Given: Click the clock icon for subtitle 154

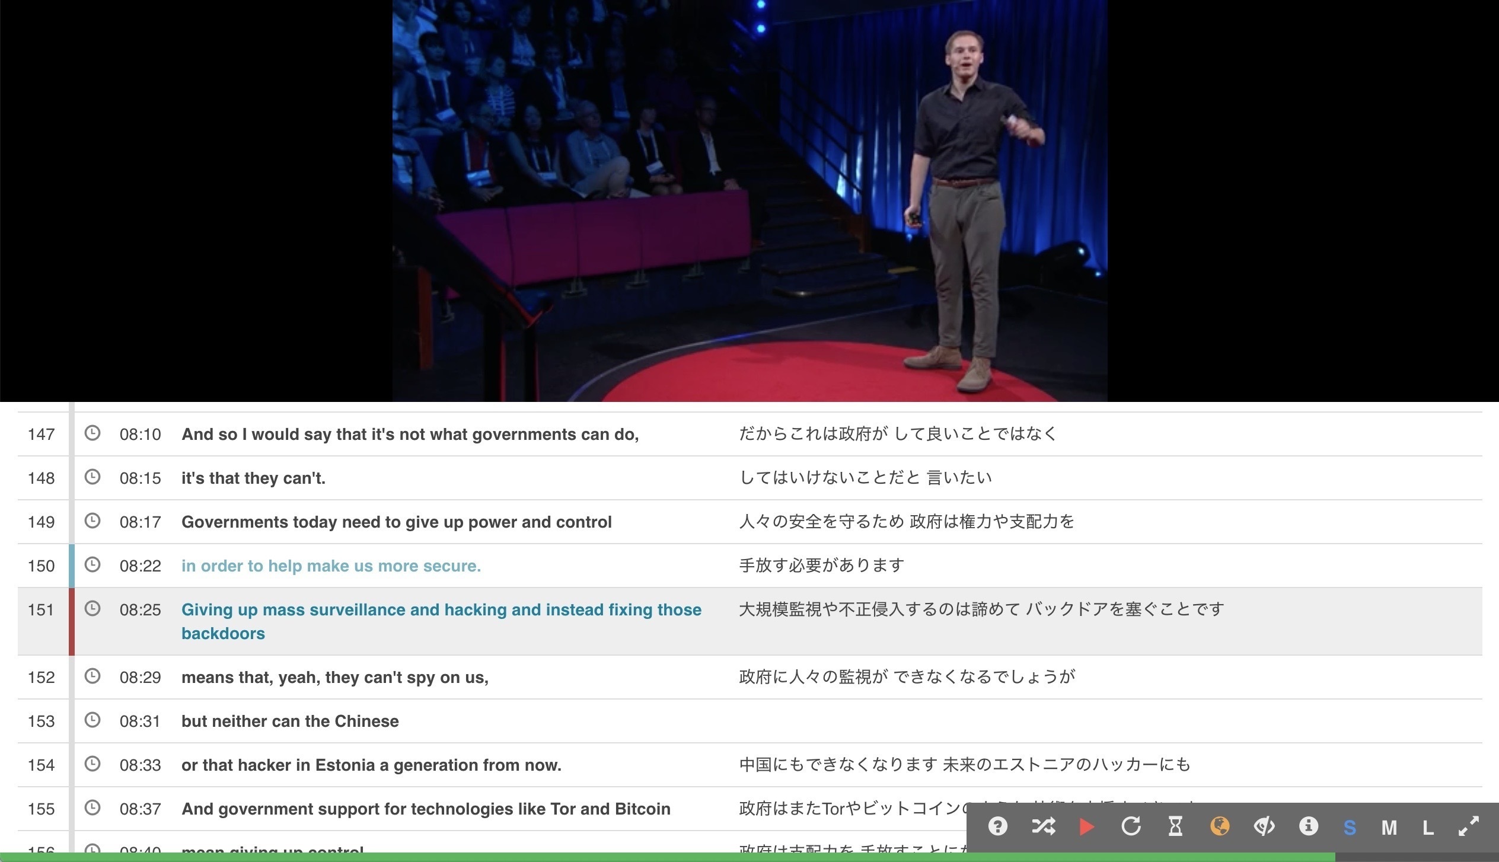Looking at the screenshot, I should coord(93,765).
